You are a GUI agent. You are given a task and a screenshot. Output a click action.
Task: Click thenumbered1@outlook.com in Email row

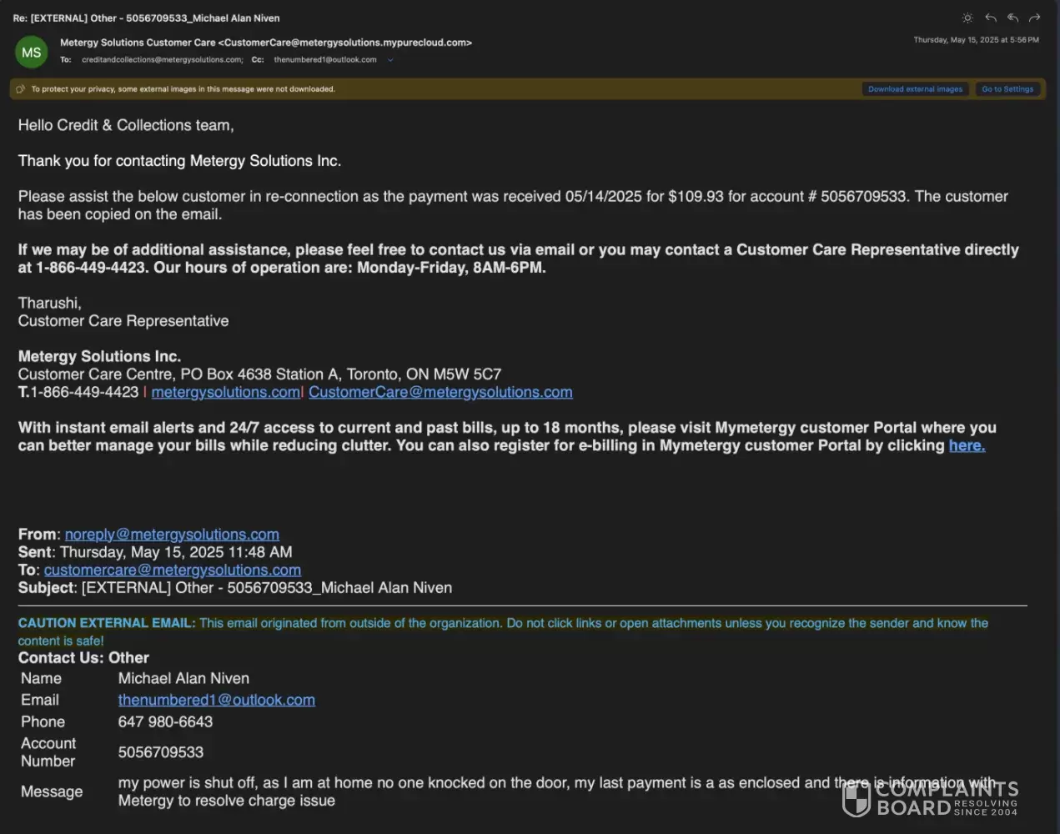point(217,701)
